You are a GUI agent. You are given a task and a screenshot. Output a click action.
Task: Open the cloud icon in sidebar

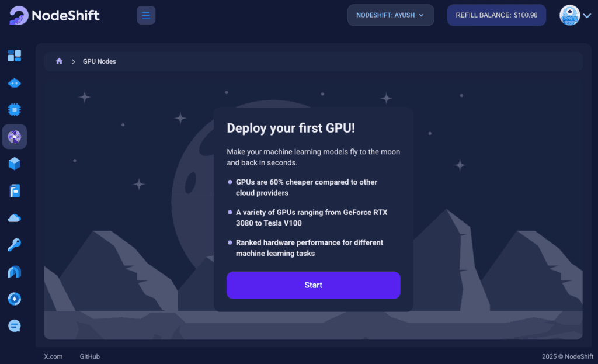15,218
